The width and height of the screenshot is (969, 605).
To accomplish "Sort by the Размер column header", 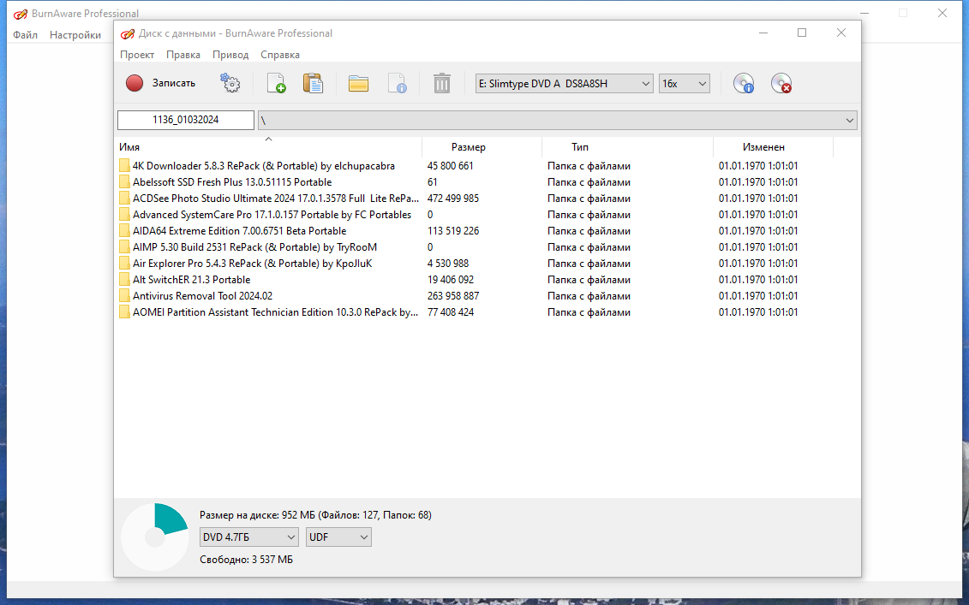I will 482,147.
